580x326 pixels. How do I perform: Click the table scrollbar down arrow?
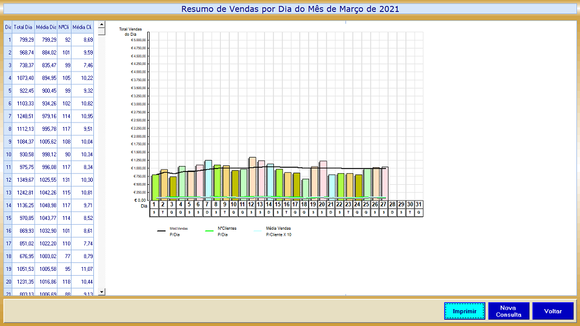click(101, 292)
